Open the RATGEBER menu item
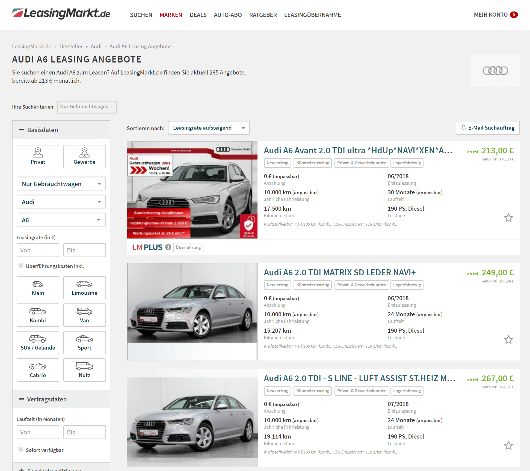The width and height of the screenshot is (530, 471). (x=263, y=15)
